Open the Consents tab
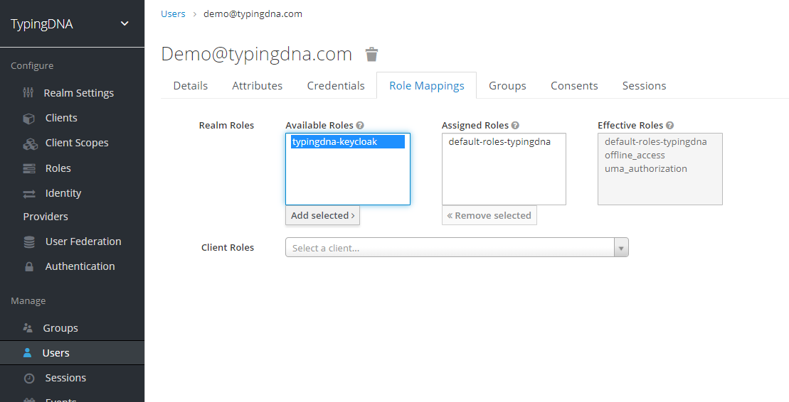789x402 pixels. (x=574, y=86)
